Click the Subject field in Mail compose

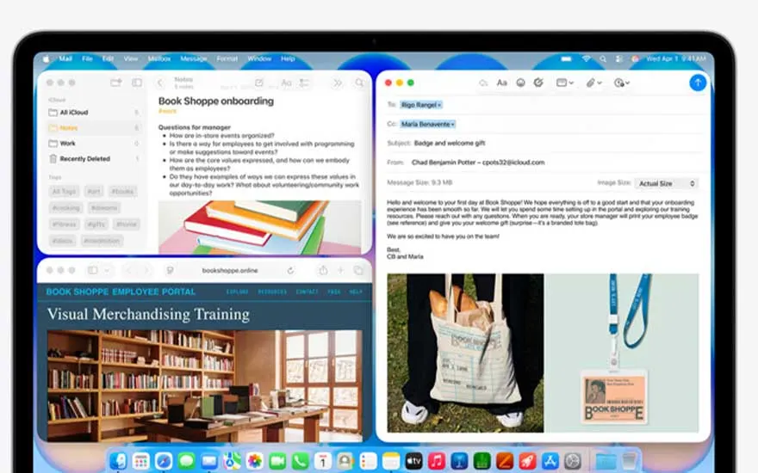click(x=544, y=143)
